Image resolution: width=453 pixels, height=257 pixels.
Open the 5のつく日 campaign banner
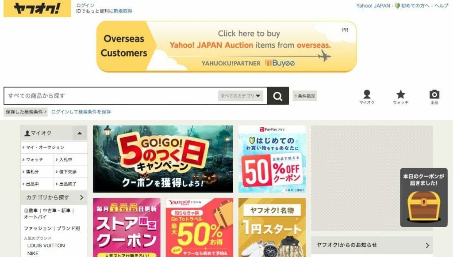(x=163, y=159)
